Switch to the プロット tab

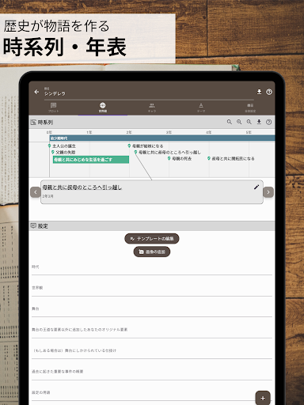(54, 108)
